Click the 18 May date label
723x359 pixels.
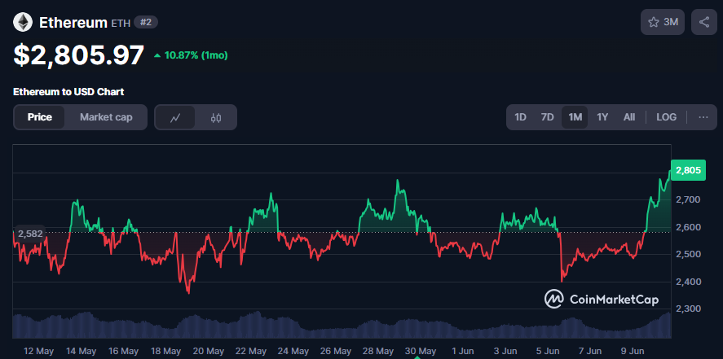click(x=166, y=351)
